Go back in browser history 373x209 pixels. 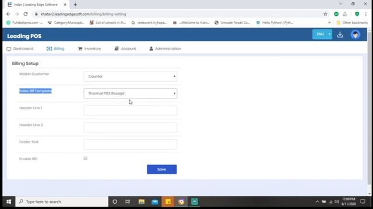coord(8,14)
